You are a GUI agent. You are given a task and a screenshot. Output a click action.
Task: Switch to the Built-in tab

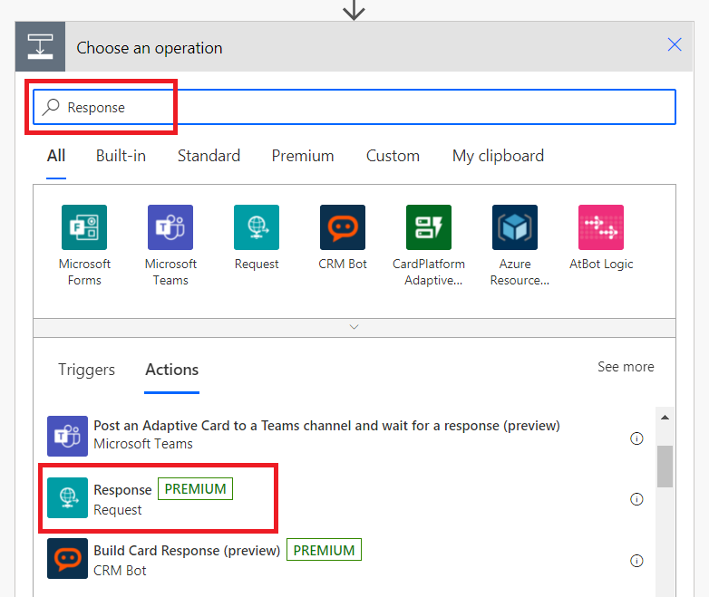[x=121, y=156]
